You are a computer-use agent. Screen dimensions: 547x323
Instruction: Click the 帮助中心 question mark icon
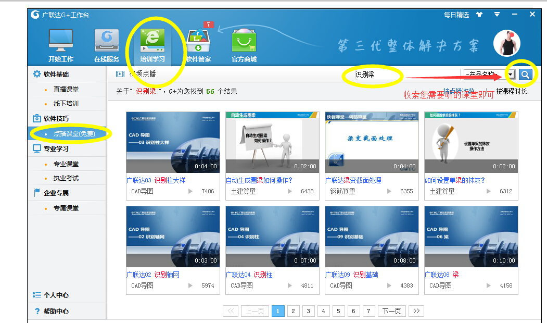pyautogui.click(x=37, y=311)
